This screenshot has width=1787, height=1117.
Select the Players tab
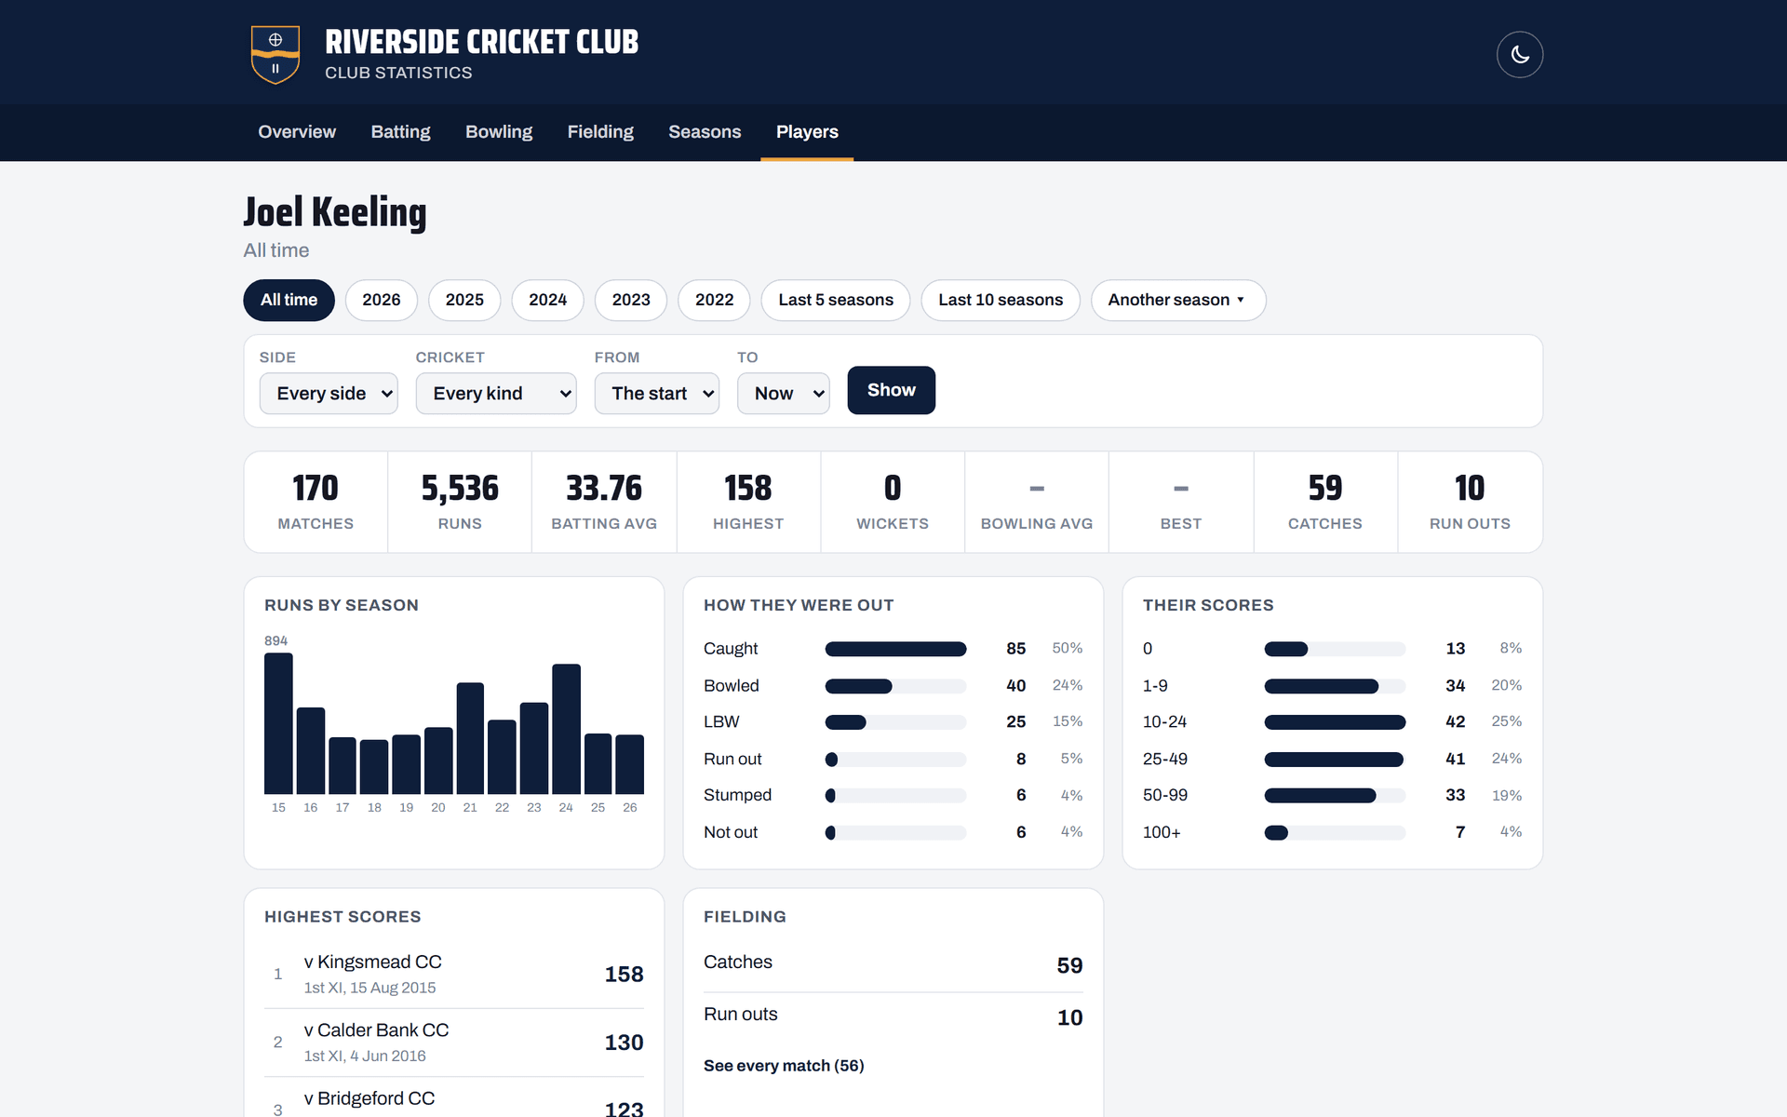[x=807, y=132]
